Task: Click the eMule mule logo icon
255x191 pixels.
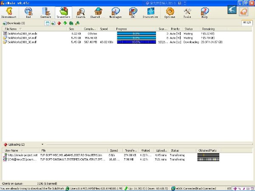Action: (x=232, y=10)
